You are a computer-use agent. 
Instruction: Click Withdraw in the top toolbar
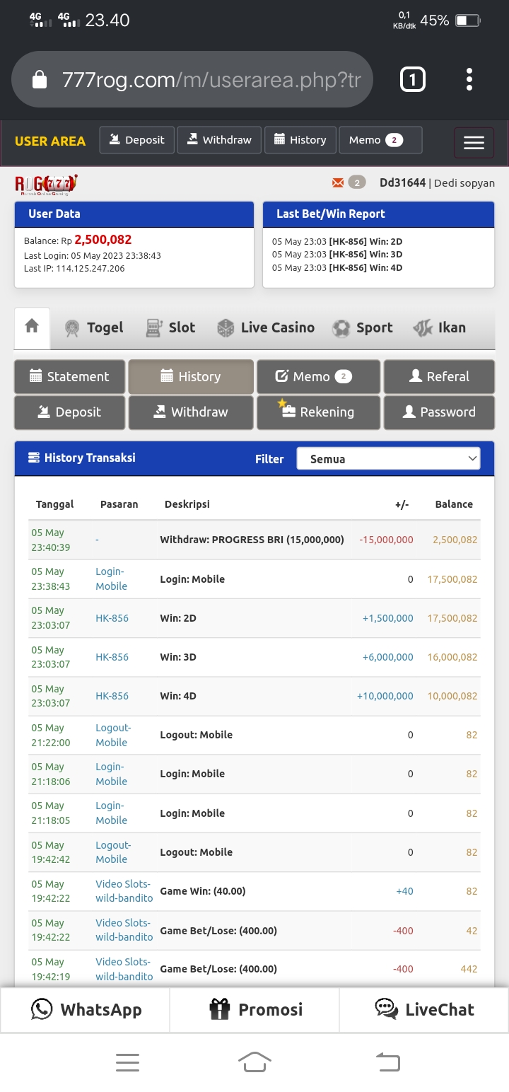[x=219, y=140]
